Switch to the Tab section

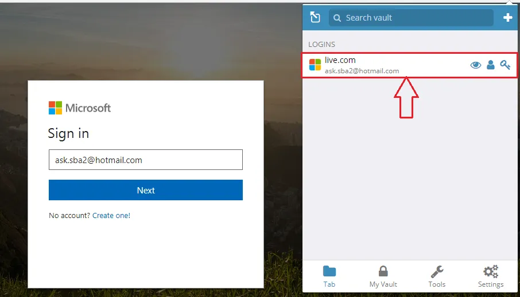point(329,276)
